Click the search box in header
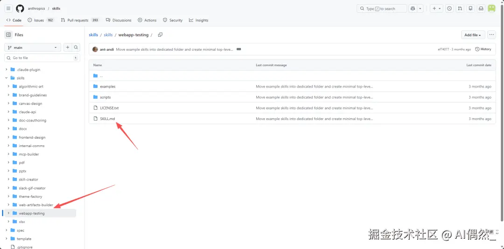504x249 pixels. (382, 9)
